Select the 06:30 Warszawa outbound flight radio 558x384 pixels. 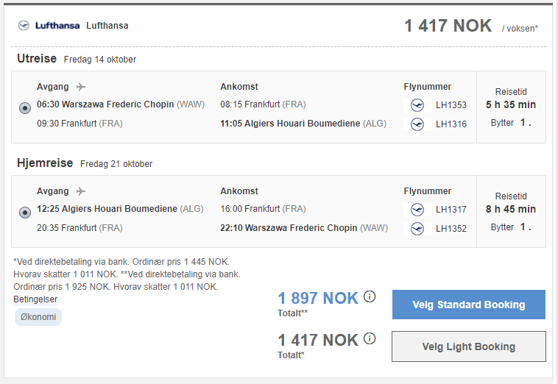click(x=25, y=108)
